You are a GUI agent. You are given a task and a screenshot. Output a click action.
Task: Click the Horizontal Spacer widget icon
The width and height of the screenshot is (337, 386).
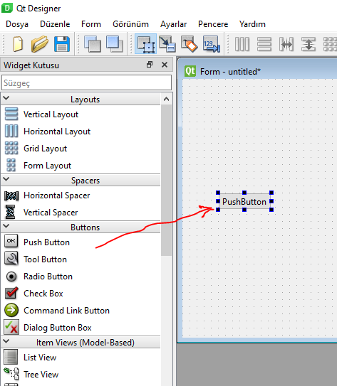coord(11,195)
